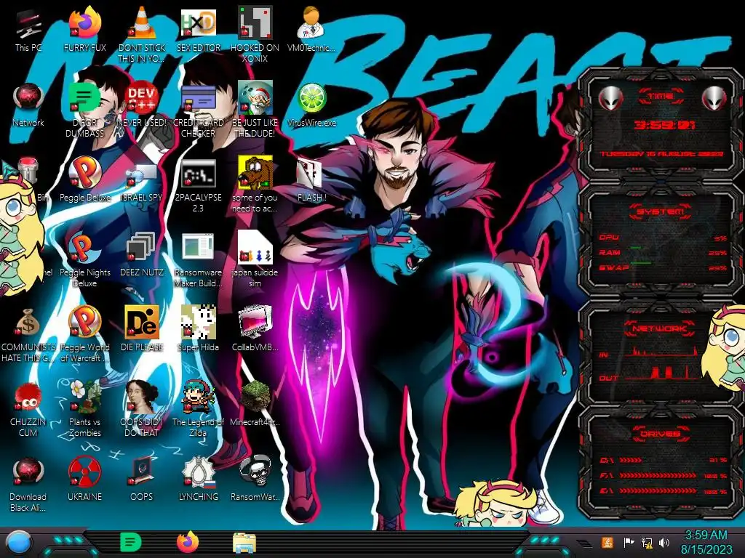The image size is (745, 558).
Task: Launch Firefox from the taskbar
Action: (188, 542)
